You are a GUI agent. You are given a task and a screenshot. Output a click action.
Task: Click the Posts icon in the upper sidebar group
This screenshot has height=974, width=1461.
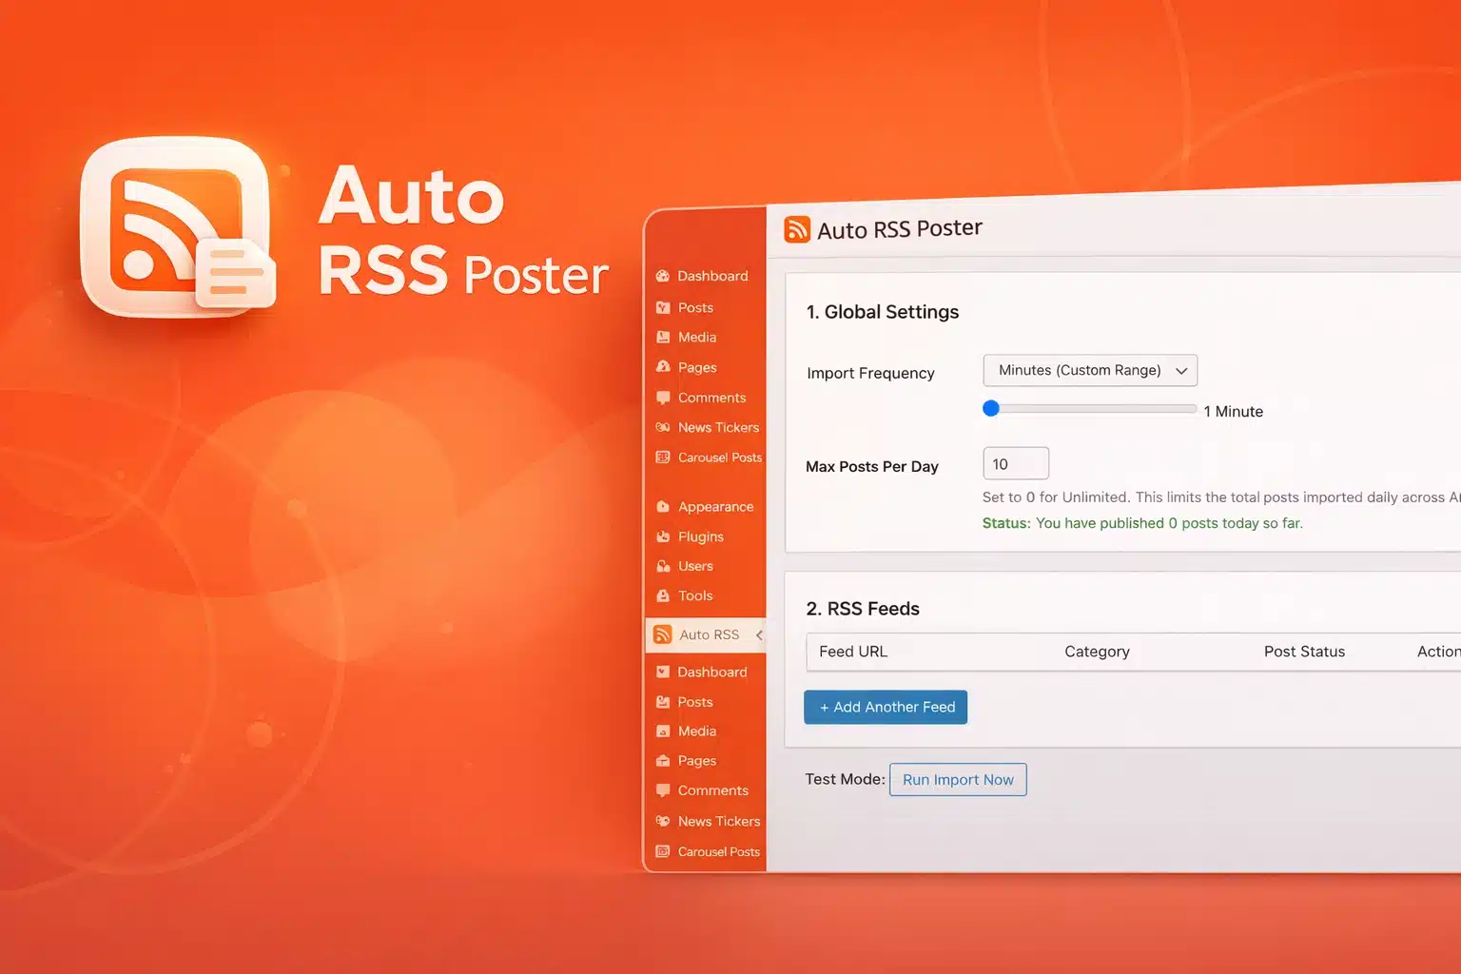coord(663,307)
